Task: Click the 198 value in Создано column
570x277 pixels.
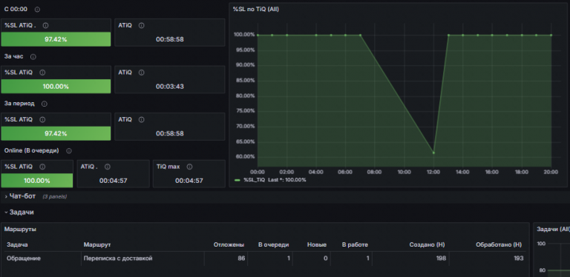Action: 441,258
